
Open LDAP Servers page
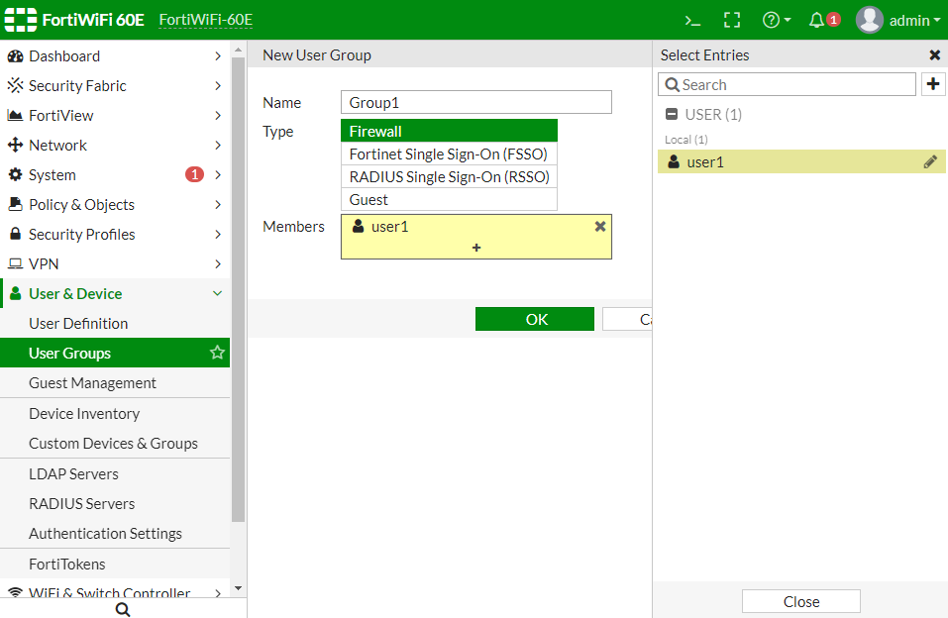115,474
